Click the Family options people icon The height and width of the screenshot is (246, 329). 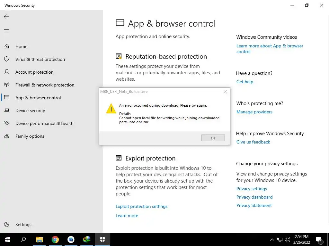(x=7, y=136)
